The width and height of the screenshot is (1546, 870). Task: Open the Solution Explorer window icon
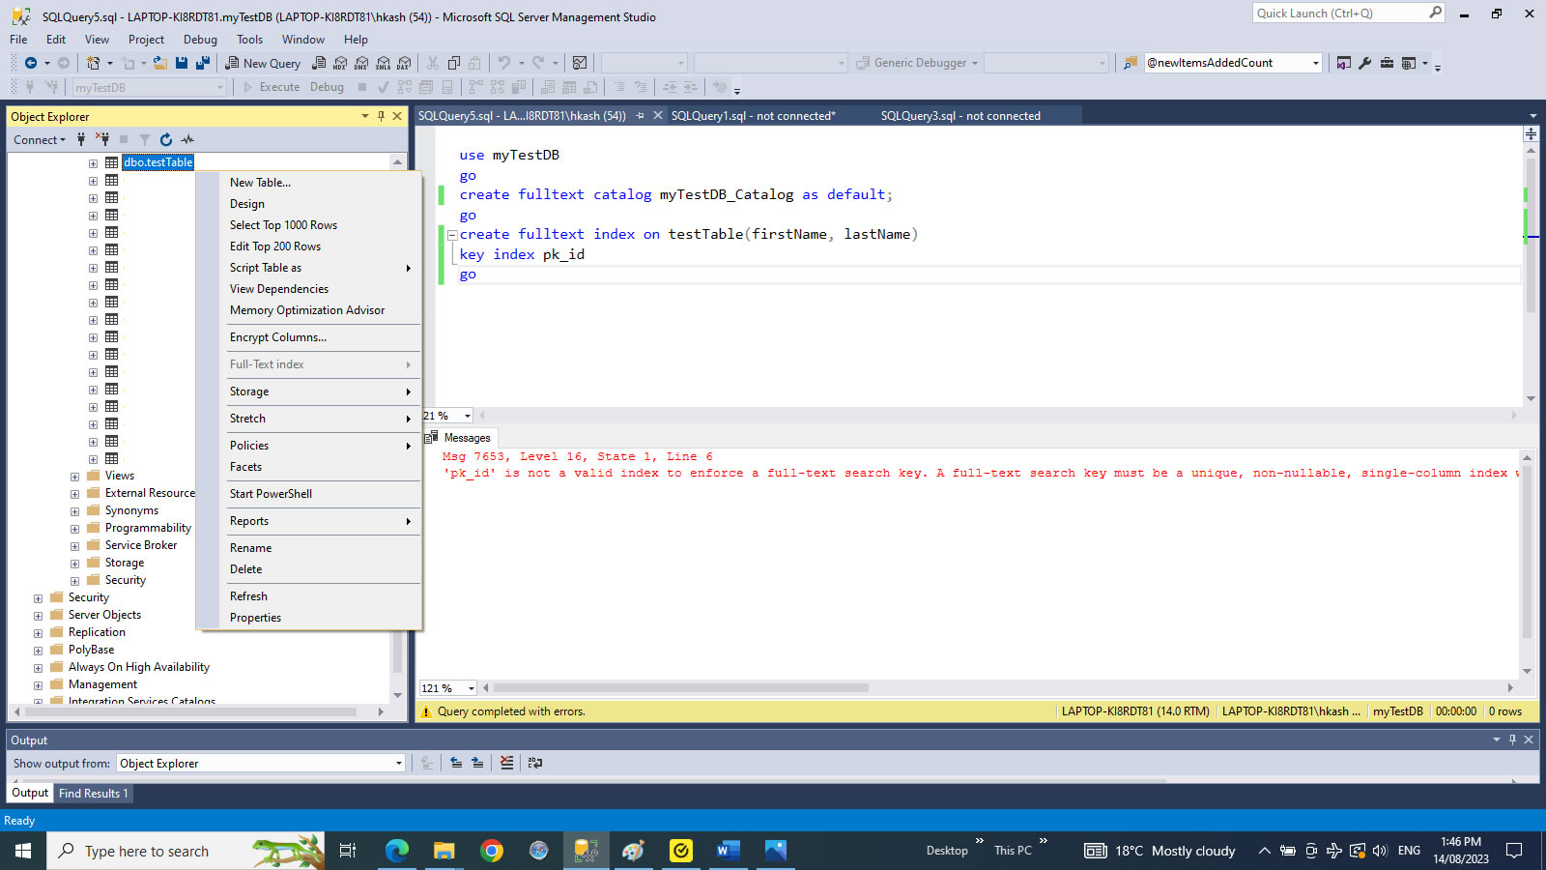coord(1343,63)
